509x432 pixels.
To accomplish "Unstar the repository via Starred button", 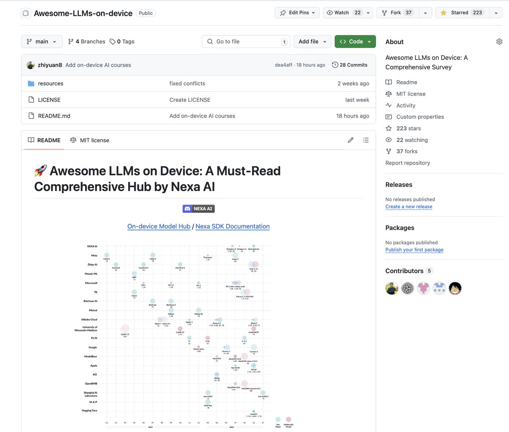I will point(462,13).
